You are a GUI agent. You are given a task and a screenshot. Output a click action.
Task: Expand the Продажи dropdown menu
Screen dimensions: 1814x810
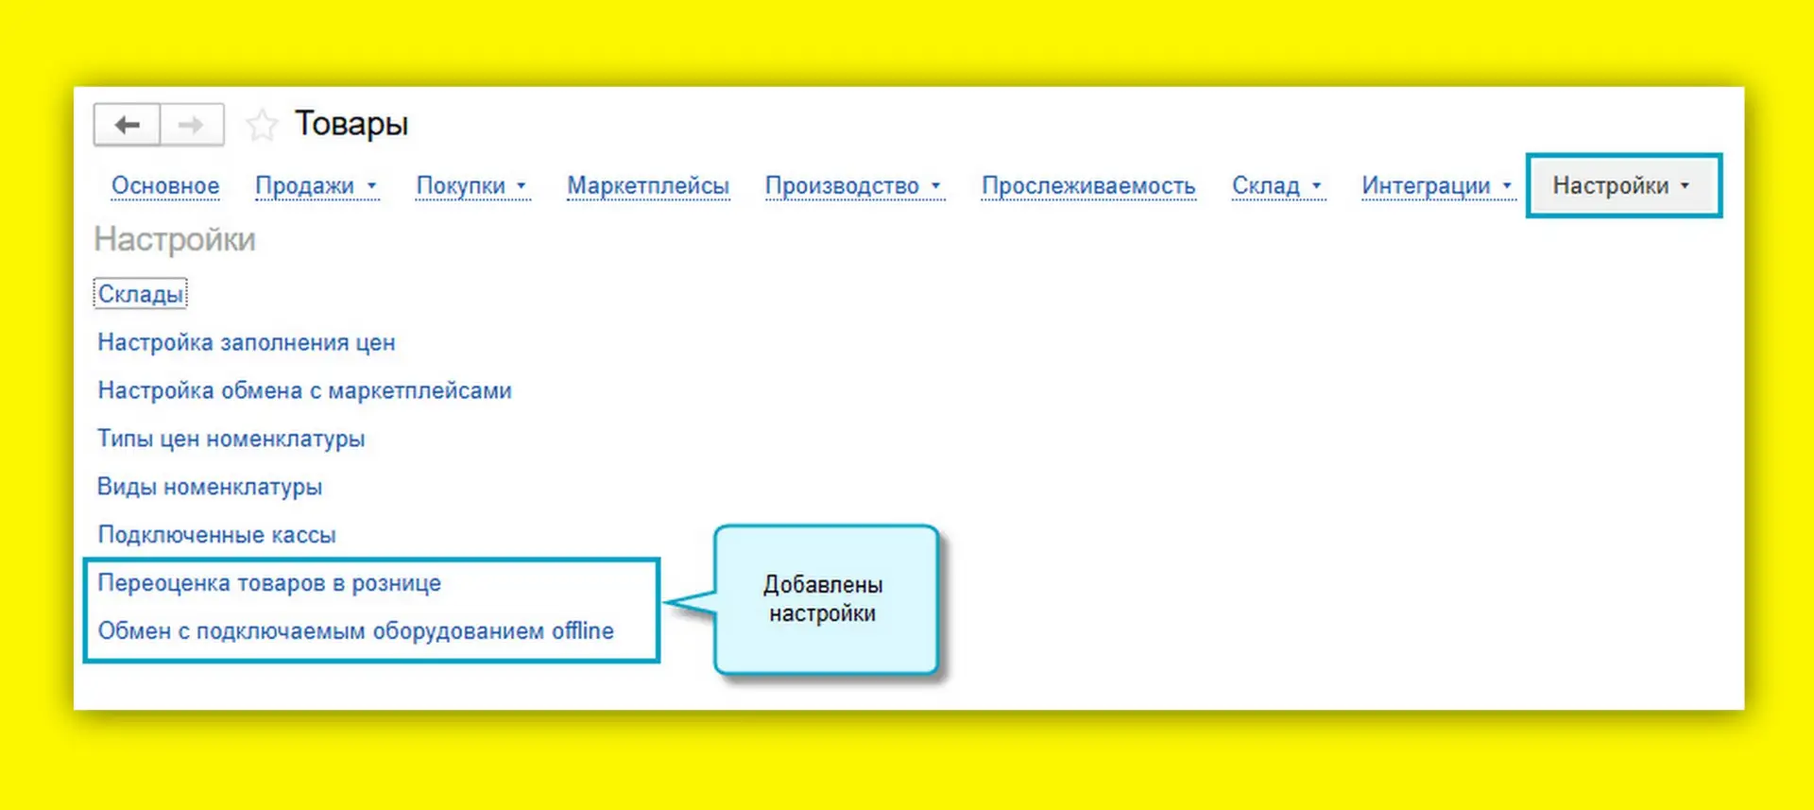317,186
